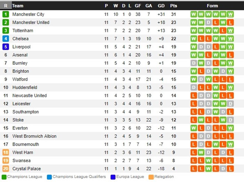Click Leicester's most recent draw form icon
This screenshot has width=244, height=182.
[x=230, y=104]
